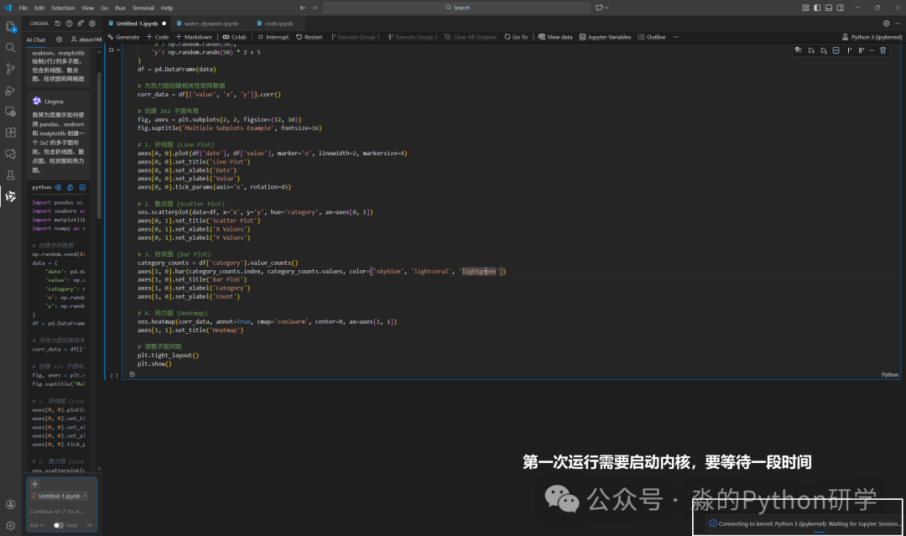Open Lingma help question-mark icon
The width and height of the screenshot is (906, 536).
coord(69,23)
